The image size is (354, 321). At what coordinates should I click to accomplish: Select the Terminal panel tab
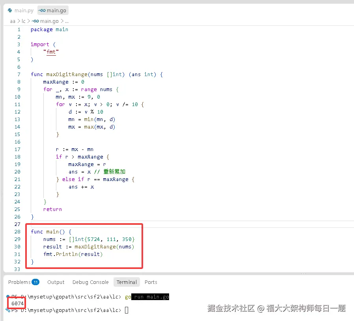pyautogui.click(x=127, y=282)
